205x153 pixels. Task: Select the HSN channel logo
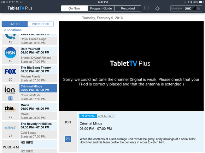tap(11, 53)
